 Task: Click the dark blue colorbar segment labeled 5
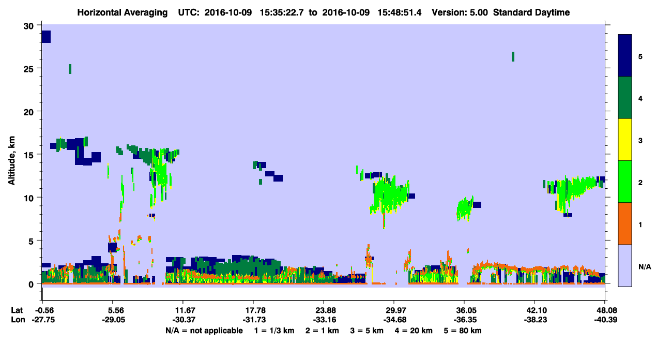pos(625,56)
